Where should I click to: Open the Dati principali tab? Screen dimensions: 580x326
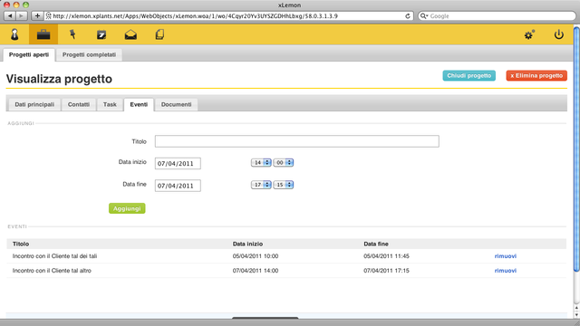point(34,104)
